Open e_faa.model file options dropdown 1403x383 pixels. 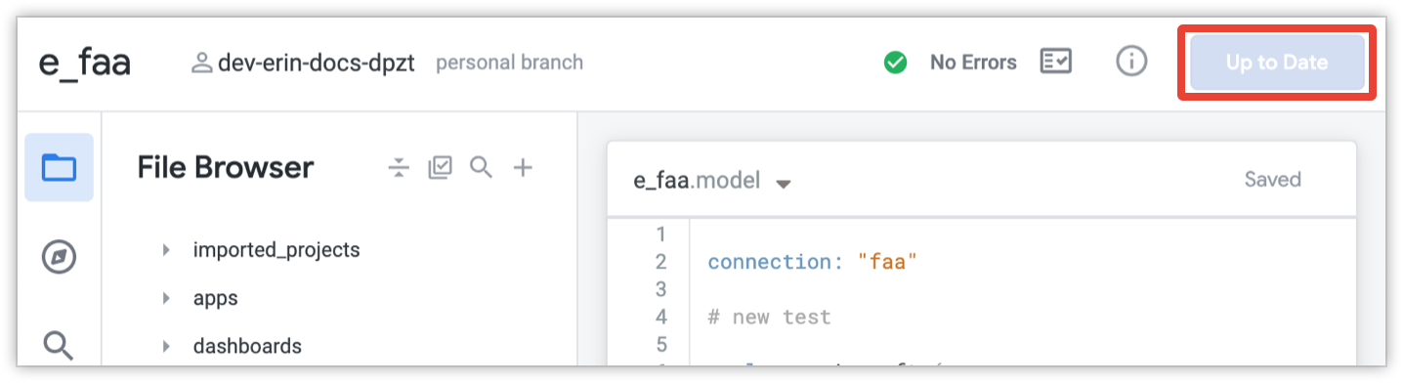[783, 184]
